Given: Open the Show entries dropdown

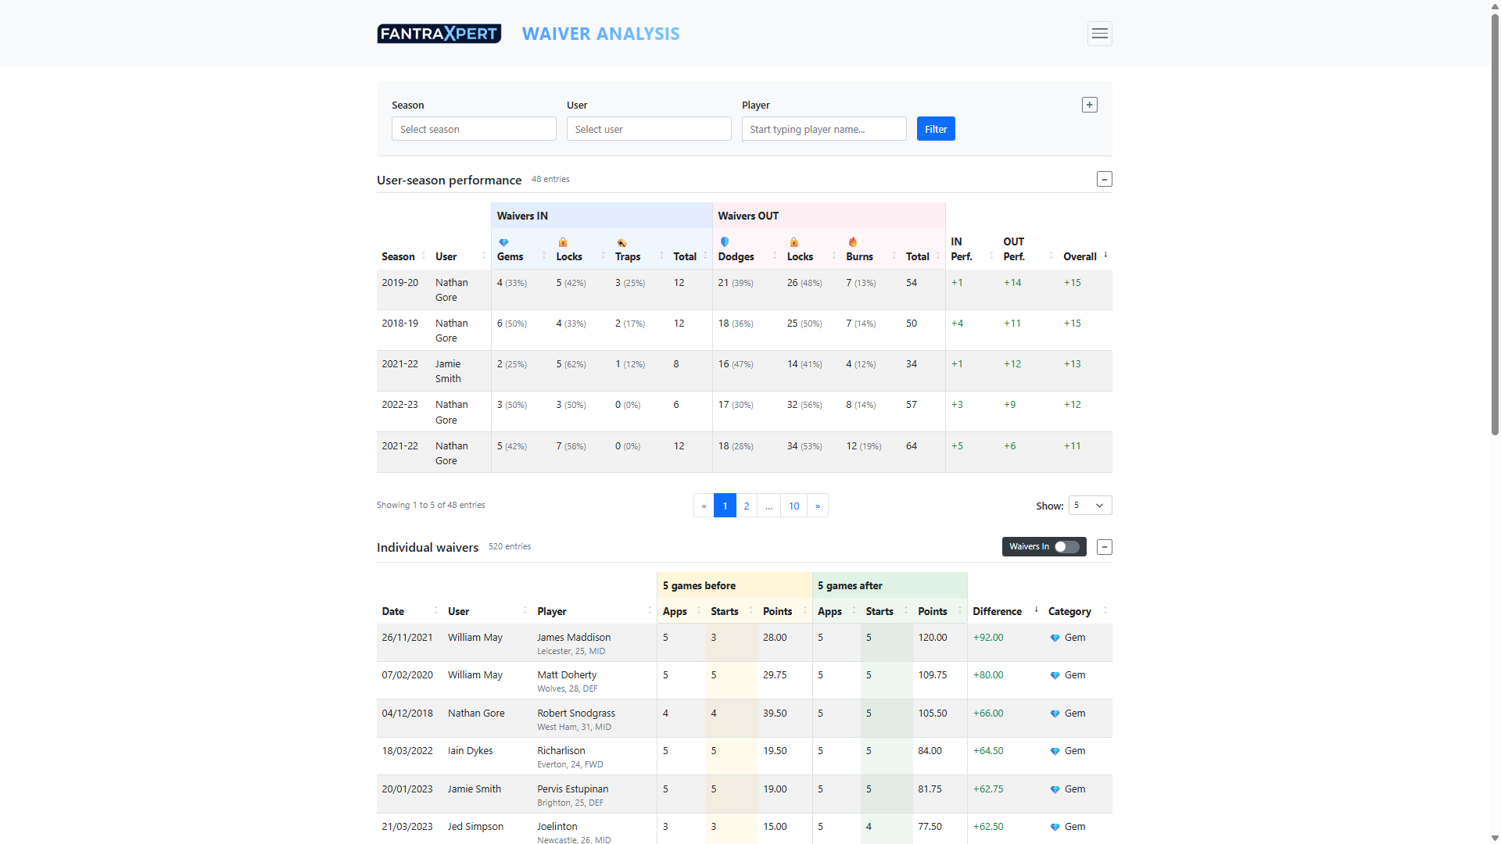Looking at the screenshot, I should click(1090, 506).
